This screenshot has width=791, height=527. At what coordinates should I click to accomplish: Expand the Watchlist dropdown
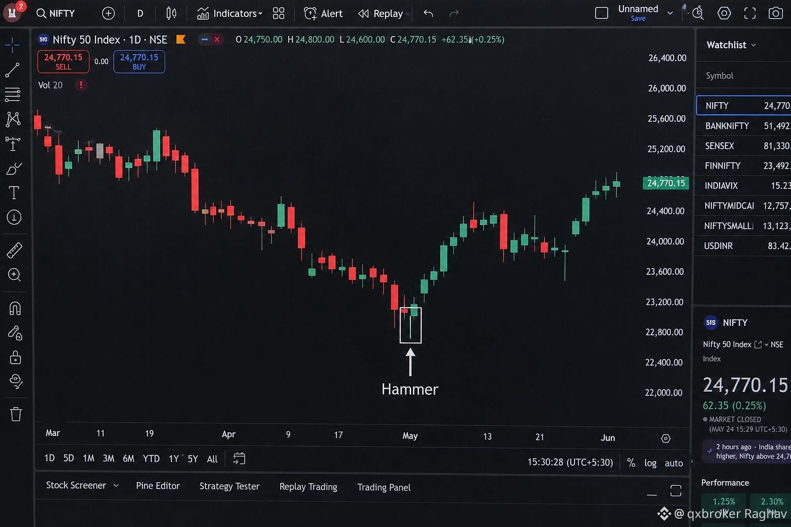(x=731, y=45)
